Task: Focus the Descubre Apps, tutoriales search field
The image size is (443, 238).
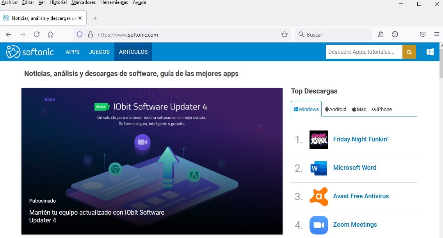Action: pos(364,52)
